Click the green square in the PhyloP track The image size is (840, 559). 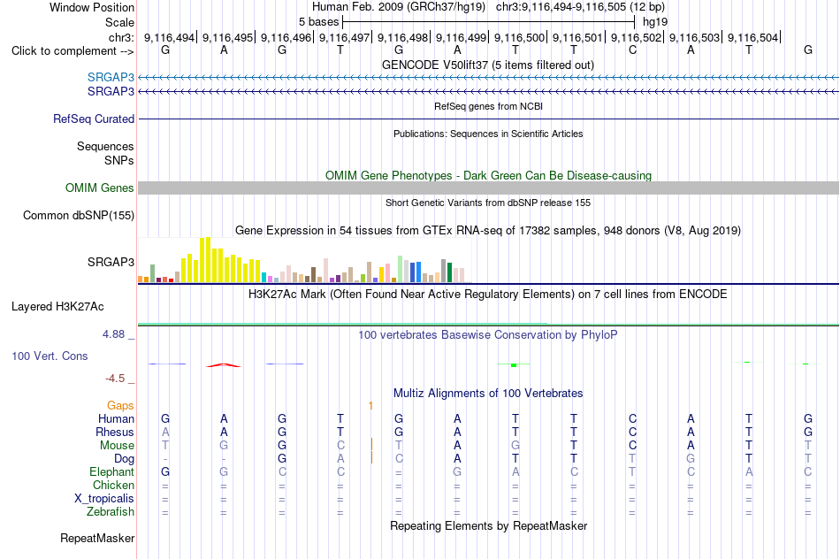tap(514, 365)
